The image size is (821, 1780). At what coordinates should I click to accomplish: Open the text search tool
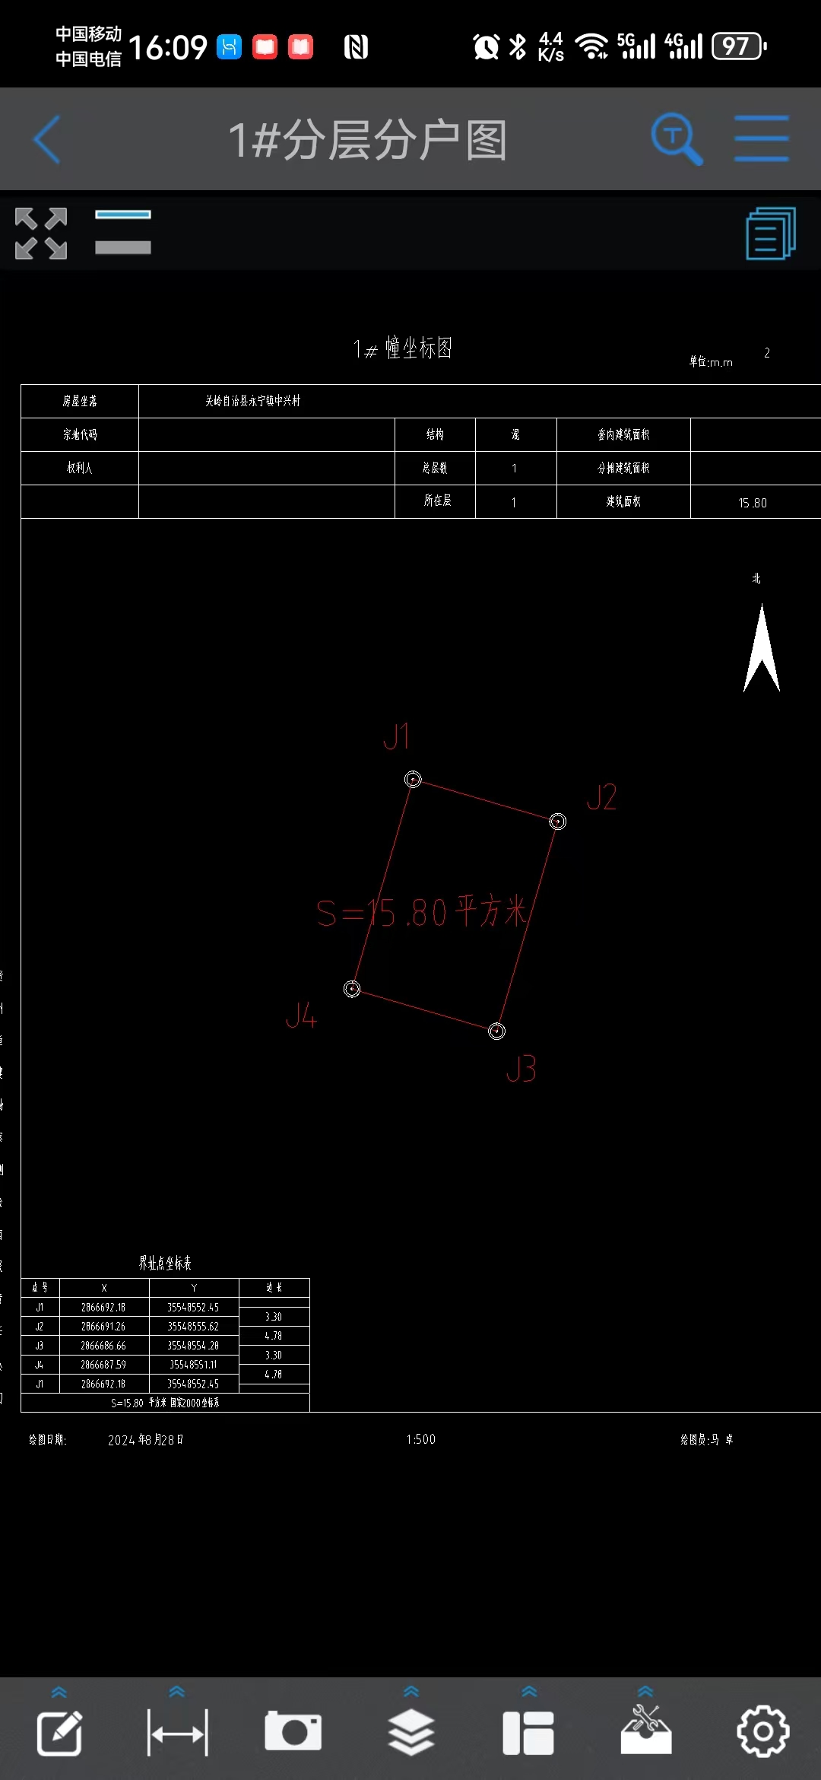(x=676, y=139)
